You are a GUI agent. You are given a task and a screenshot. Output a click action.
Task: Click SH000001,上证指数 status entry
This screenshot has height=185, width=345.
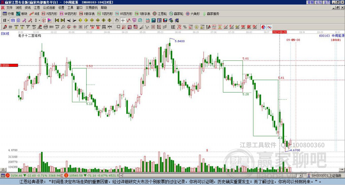pos(326,176)
